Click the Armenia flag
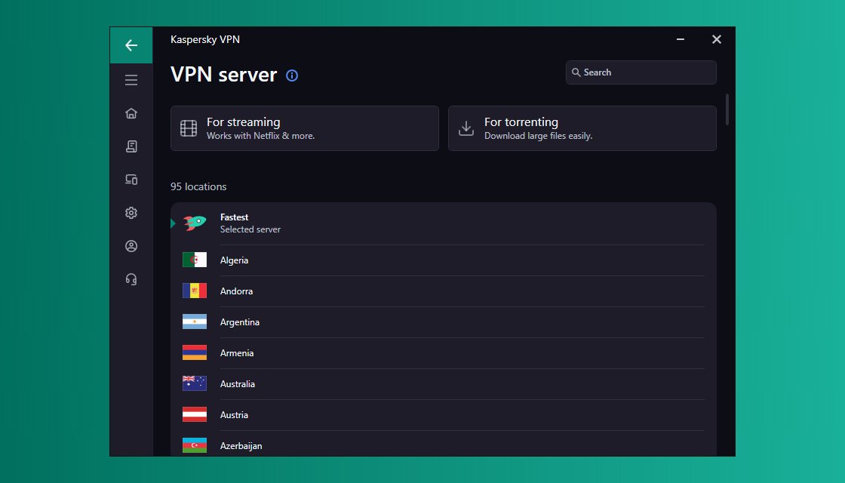 click(195, 352)
